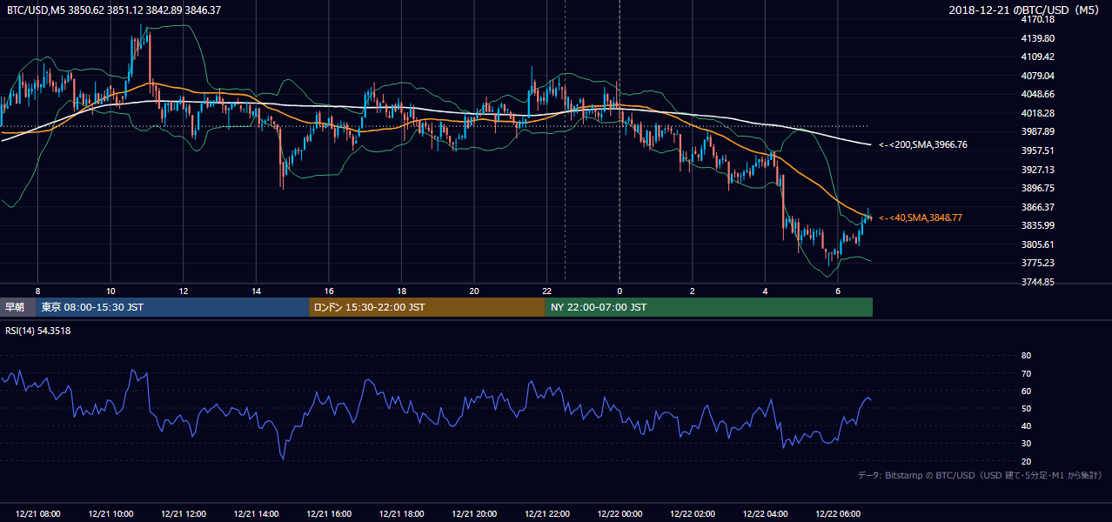Click the 12/22 00:00 date label

[x=620, y=514]
